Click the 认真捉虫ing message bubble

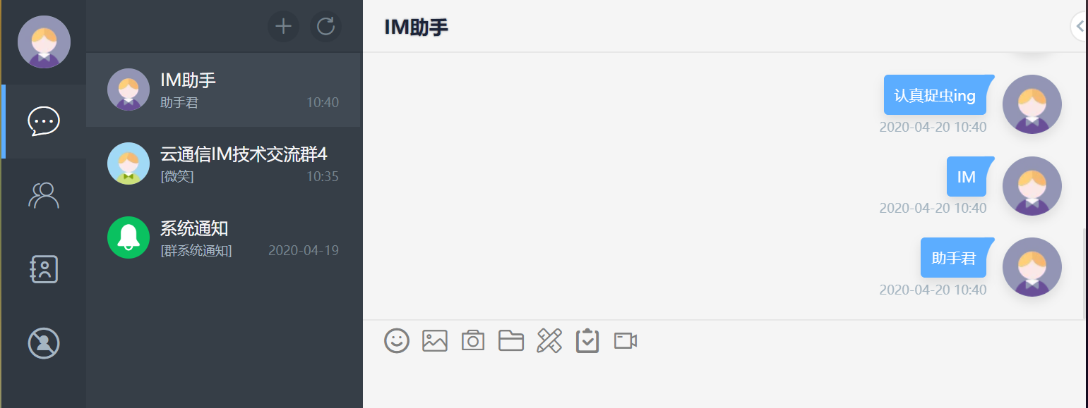[935, 95]
